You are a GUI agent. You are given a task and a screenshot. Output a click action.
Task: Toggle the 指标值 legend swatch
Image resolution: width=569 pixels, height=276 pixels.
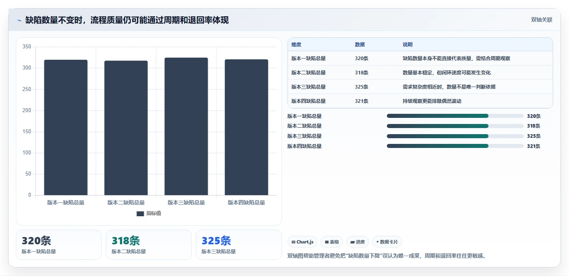pyautogui.click(x=140, y=214)
